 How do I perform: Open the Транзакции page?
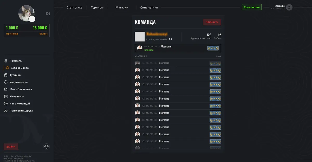tap(252, 7)
